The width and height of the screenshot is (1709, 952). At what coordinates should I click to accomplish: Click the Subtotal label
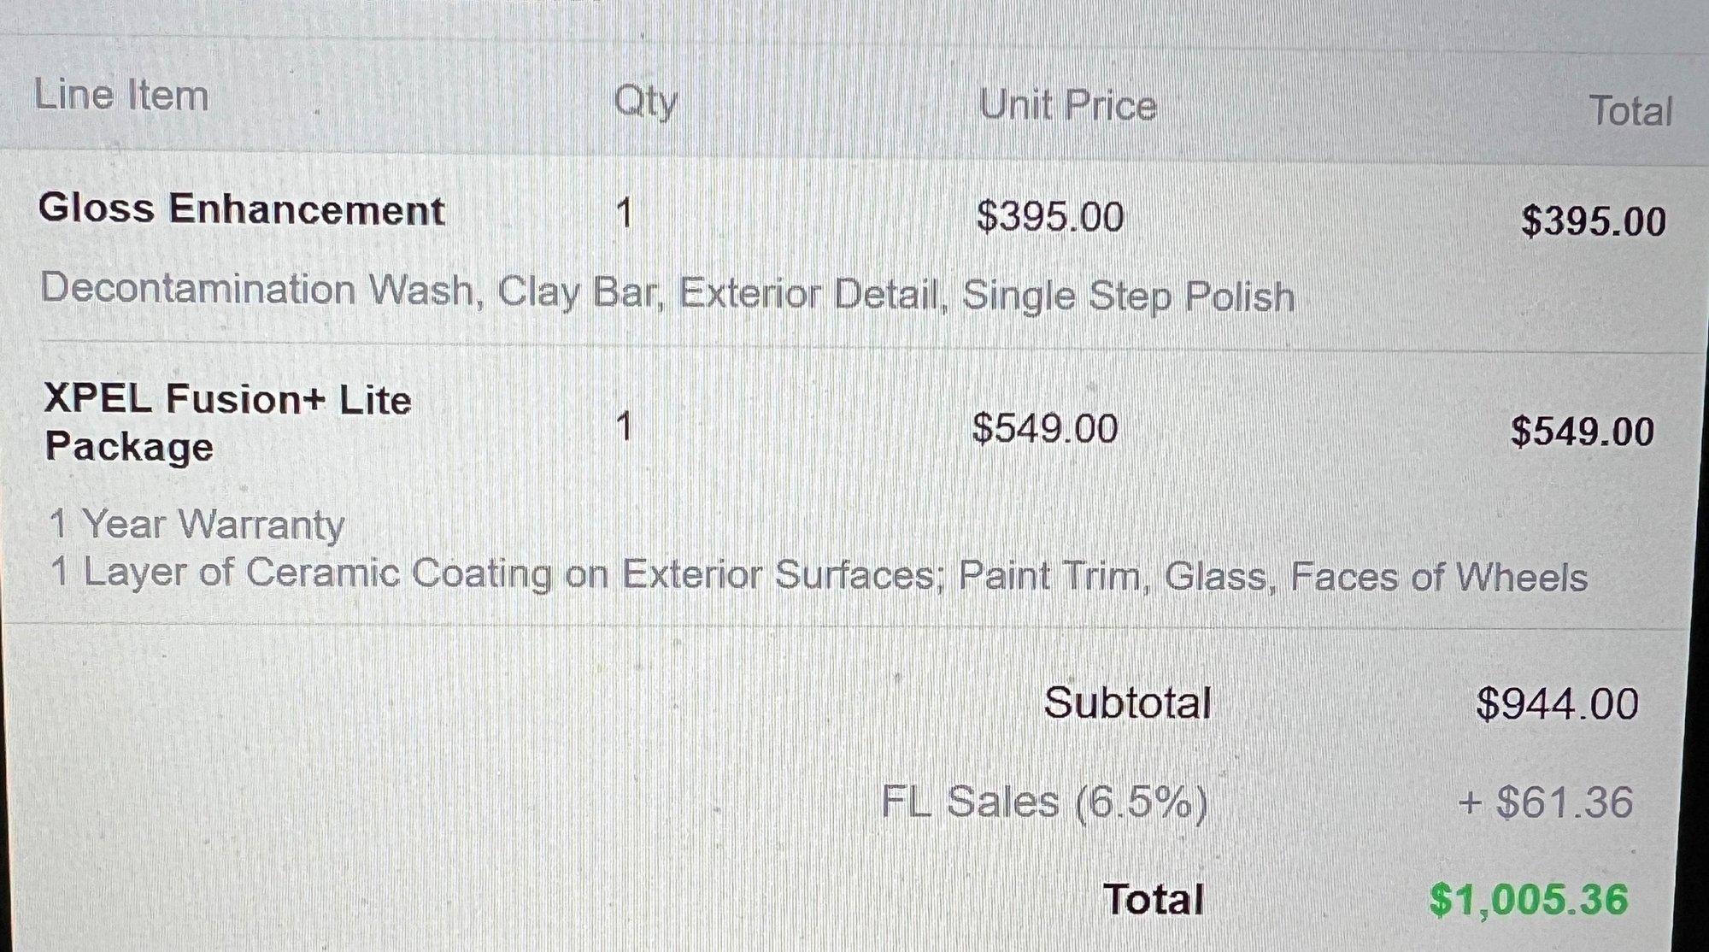tap(1127, 703)
